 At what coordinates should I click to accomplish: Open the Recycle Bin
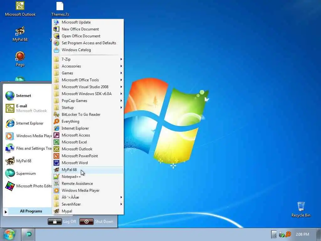[x=301, y=209]
